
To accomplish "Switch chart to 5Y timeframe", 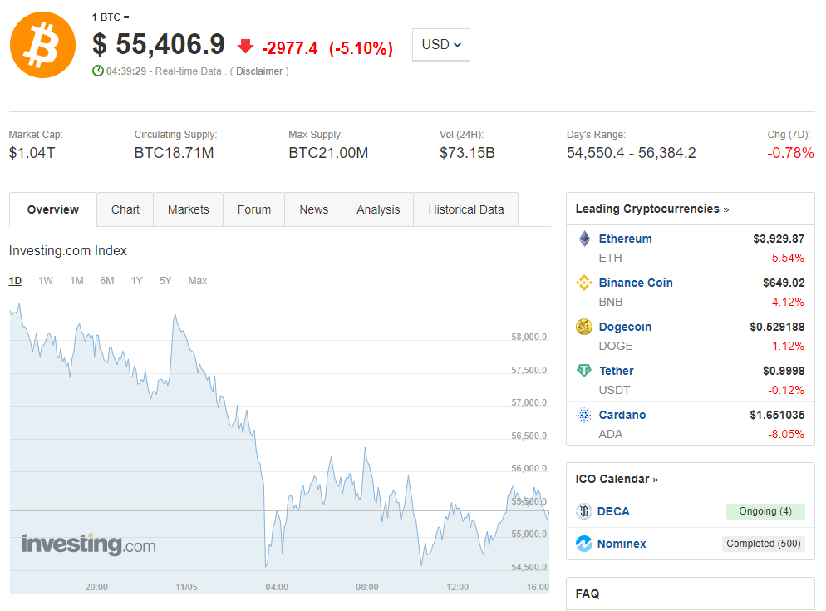I will (165, 281).
